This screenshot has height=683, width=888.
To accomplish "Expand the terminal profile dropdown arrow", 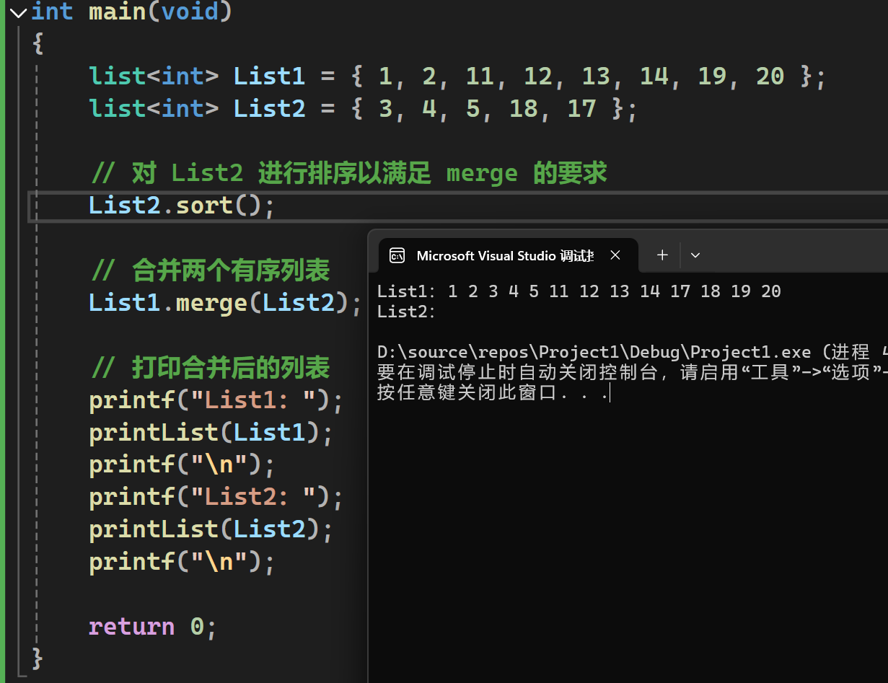I will pyautogui.click(x=695, y=255).
